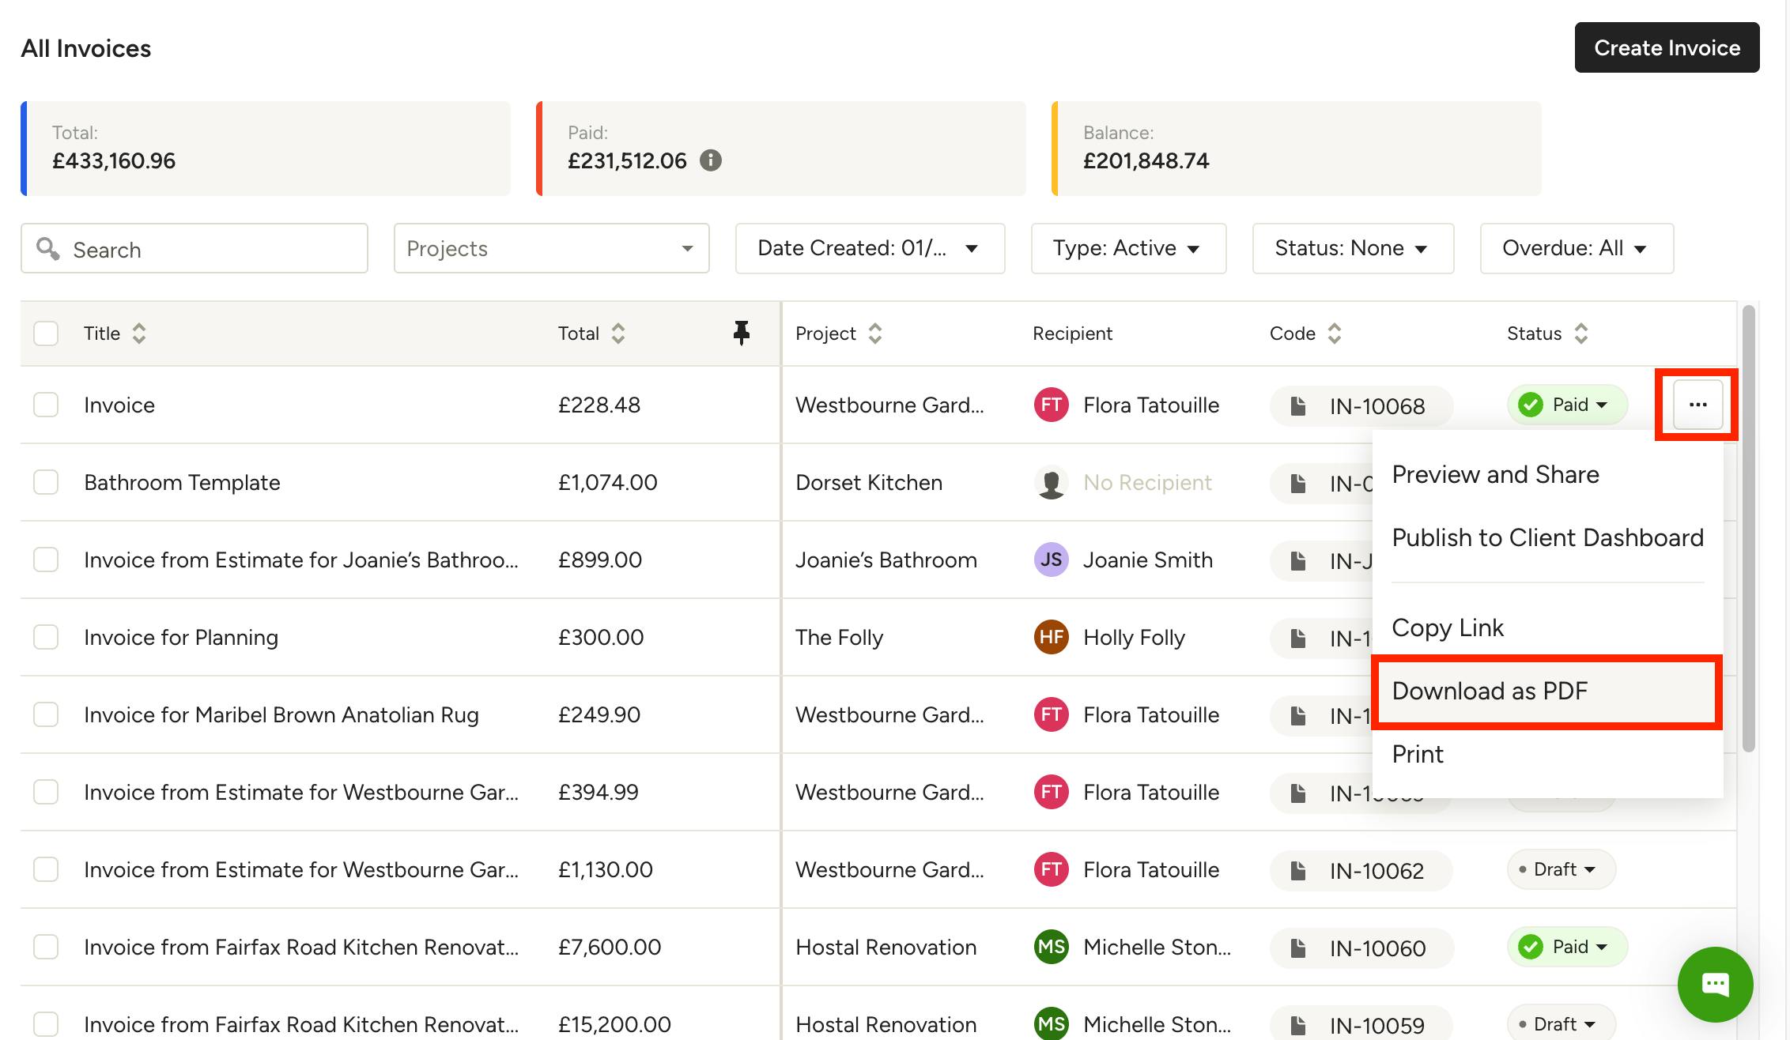The width and height of the screenshot is (1790, 1040).
Task: Click the Recipient column header
Action: (x=1072, y=333)
